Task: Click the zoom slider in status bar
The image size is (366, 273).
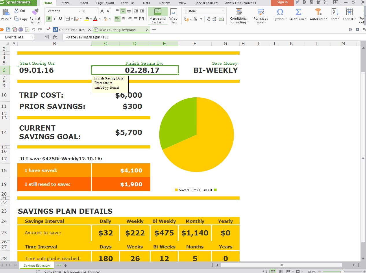Action: click(342, 272)
